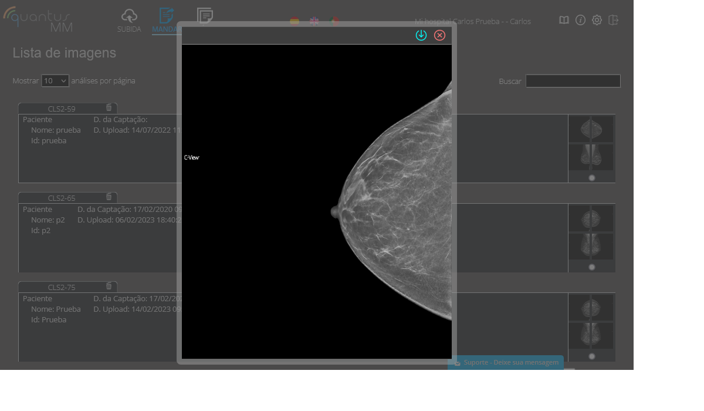Download the displayed mammogram image

pos(421,35)
